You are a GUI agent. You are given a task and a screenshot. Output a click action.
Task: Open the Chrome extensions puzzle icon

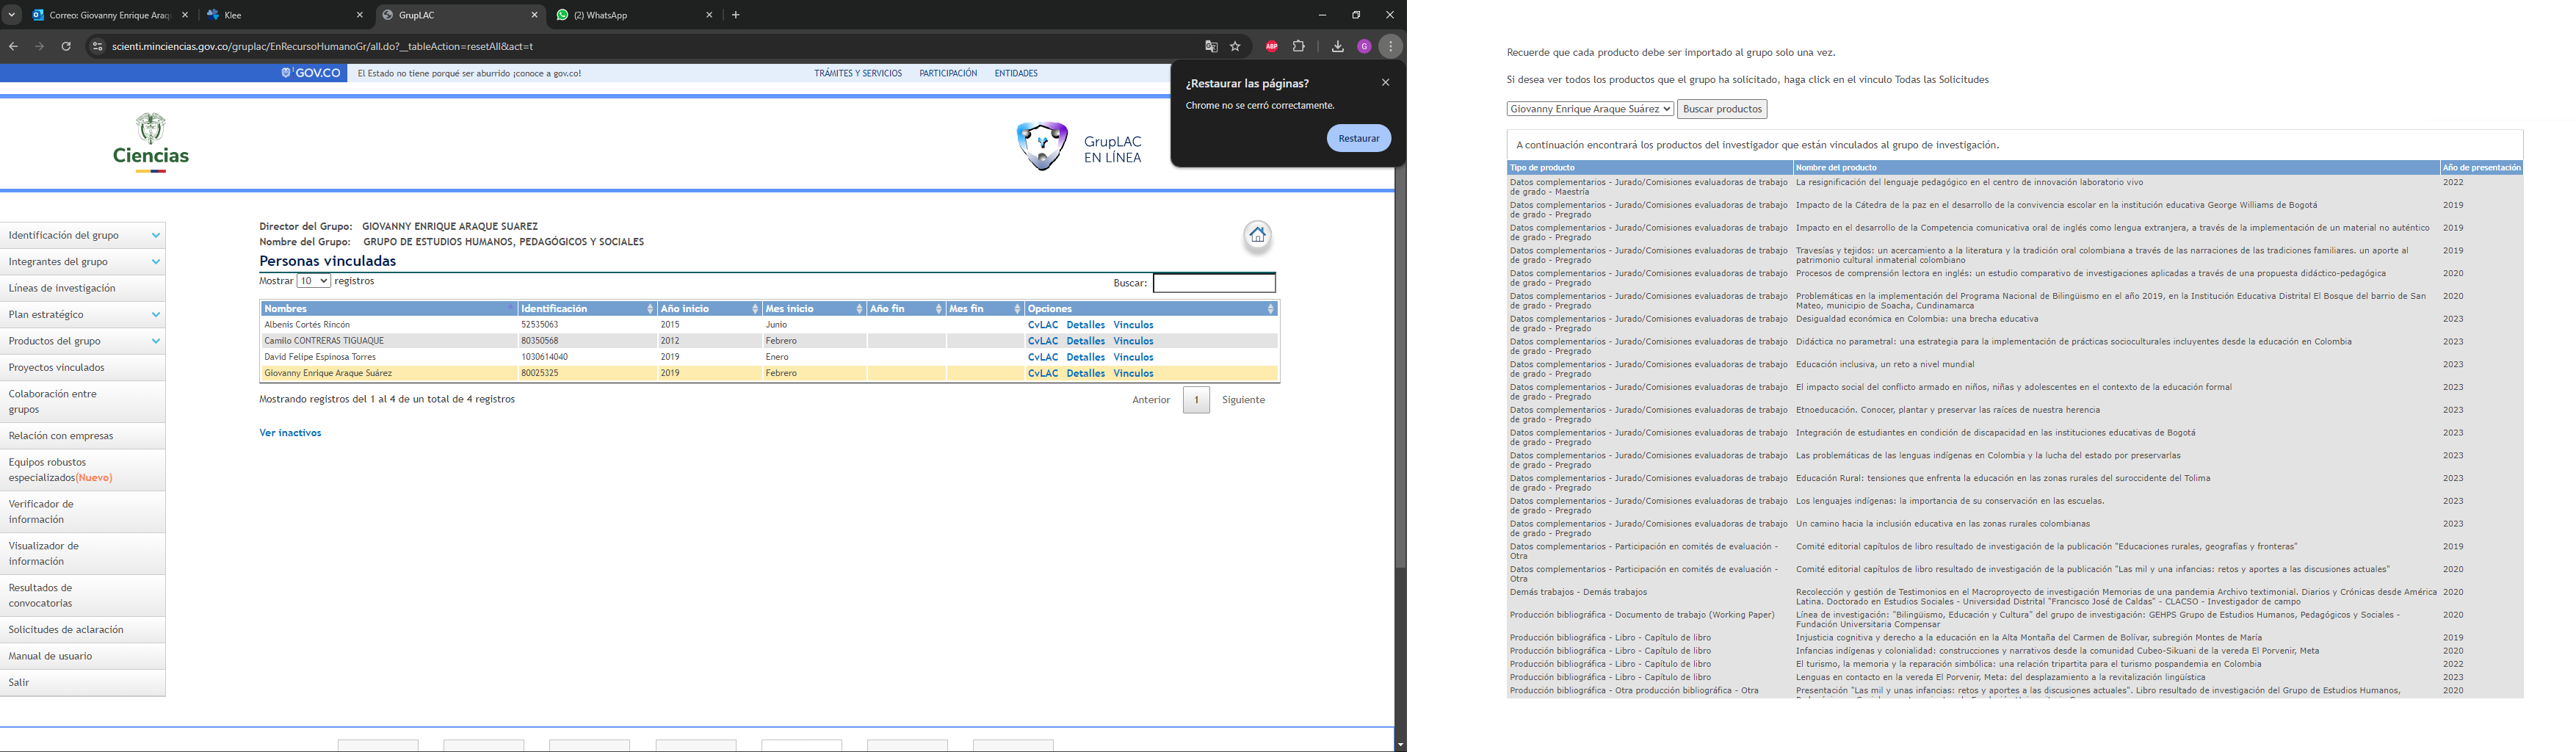pos(1299,46)
